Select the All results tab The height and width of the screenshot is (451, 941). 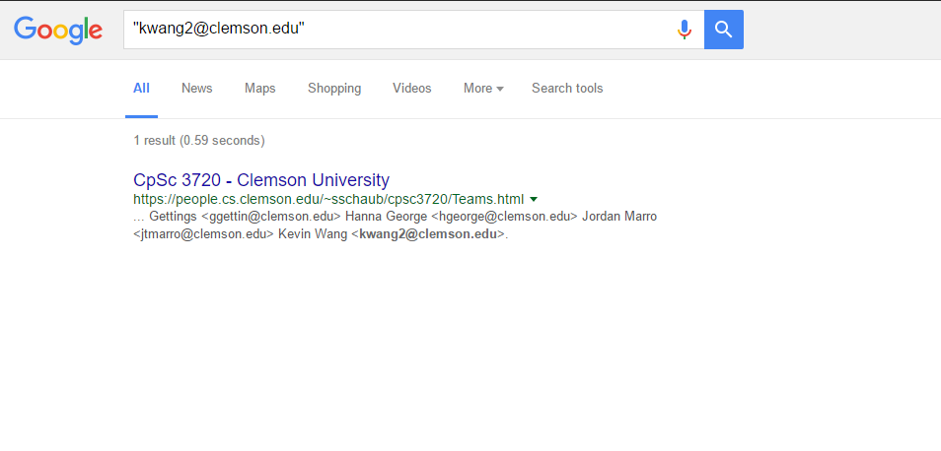[142, 88]
